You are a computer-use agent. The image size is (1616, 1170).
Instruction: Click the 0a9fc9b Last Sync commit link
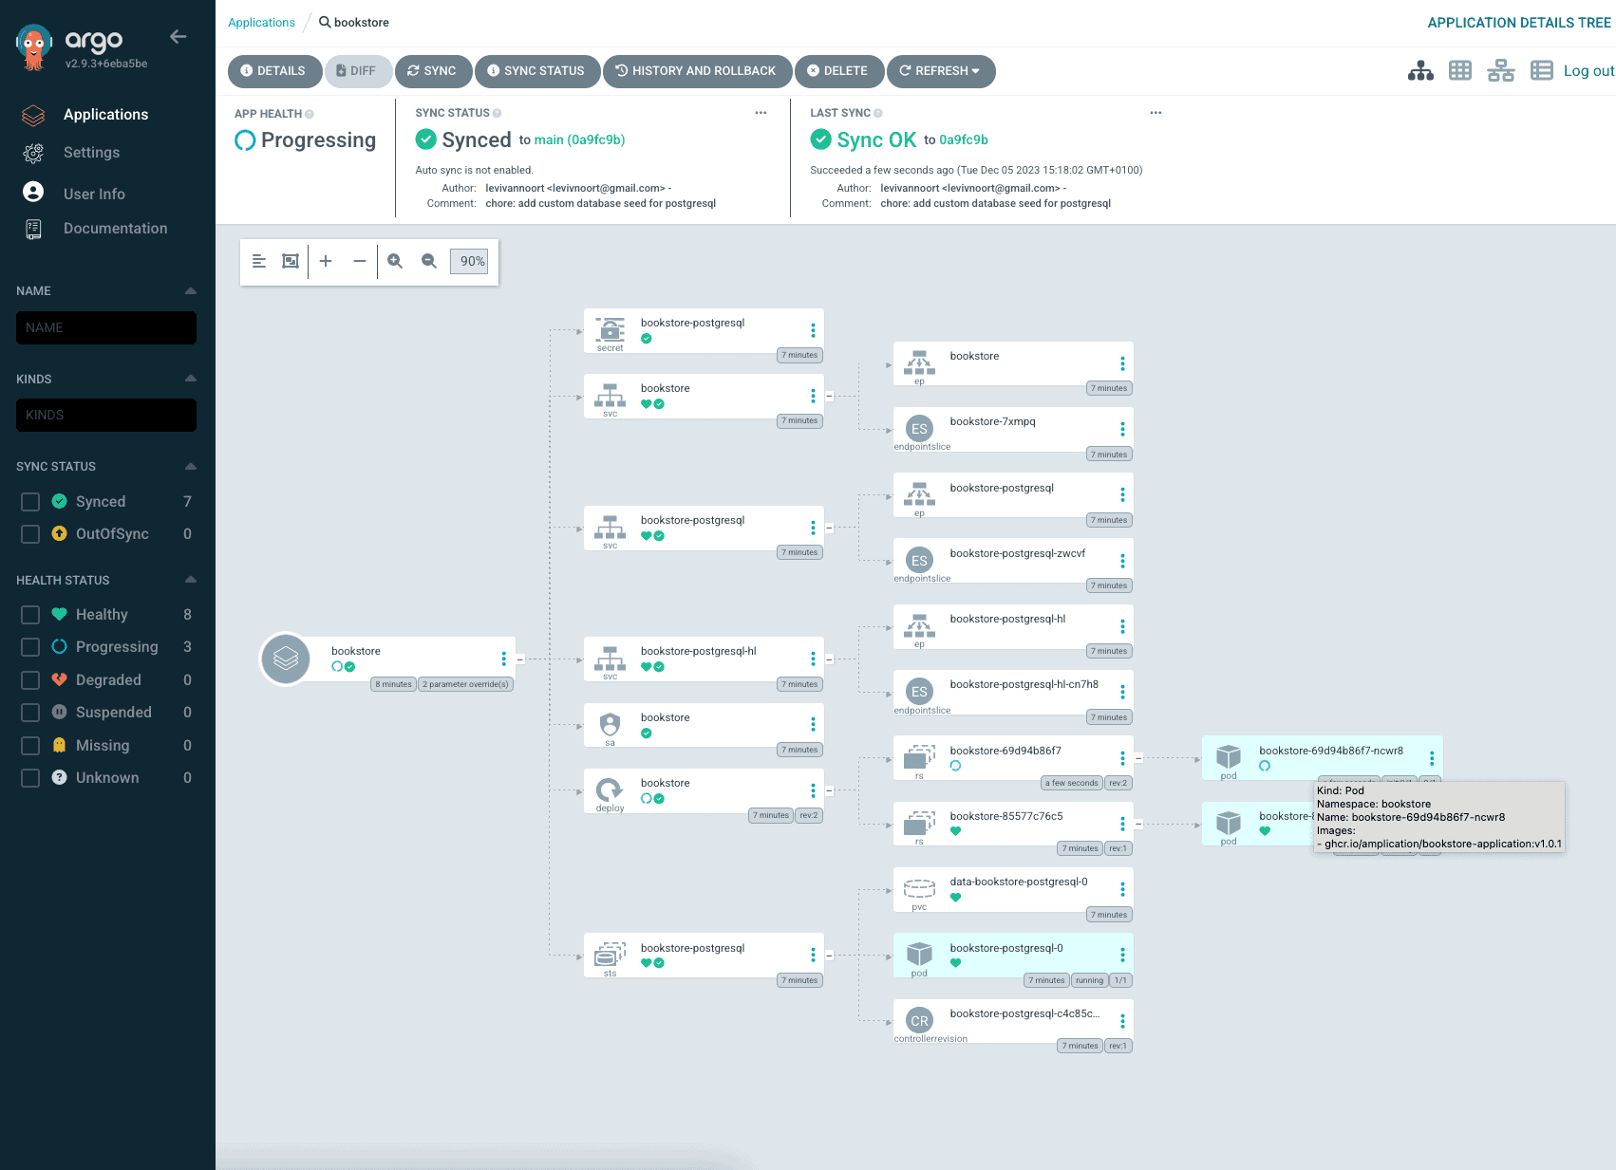coord(964,140)
